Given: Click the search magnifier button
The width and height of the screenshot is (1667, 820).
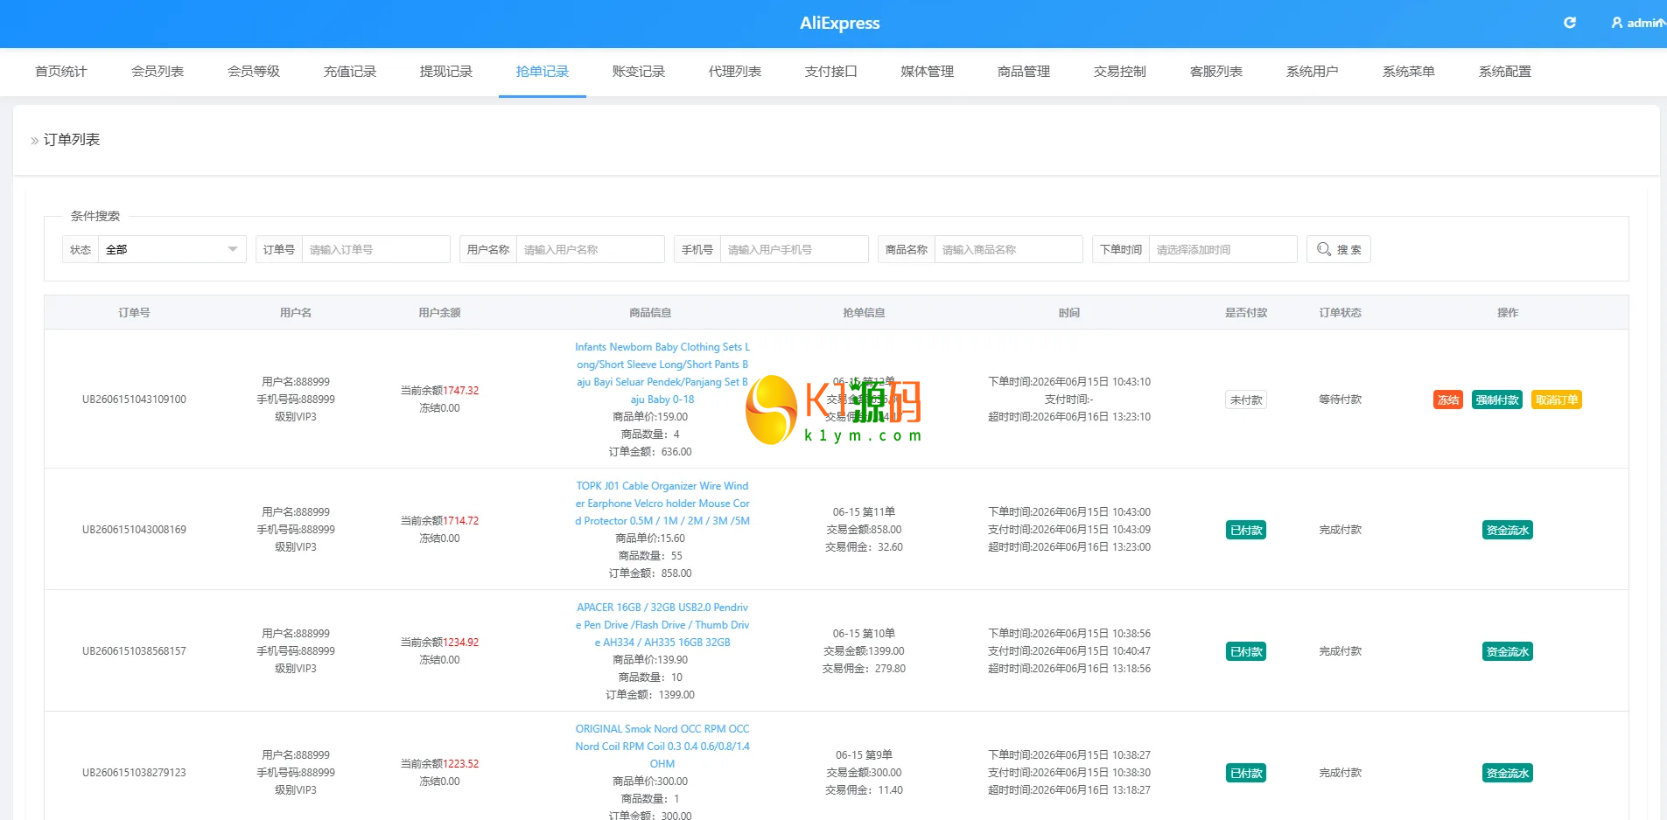Looking at the screenshot, I should point(1338,249).
